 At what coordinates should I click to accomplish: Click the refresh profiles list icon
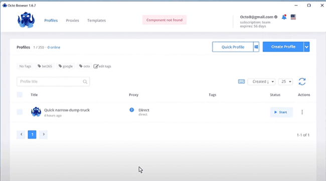point(302,81)
